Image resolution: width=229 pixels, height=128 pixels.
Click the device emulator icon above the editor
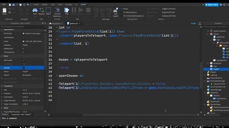click(x=200, y=23)
